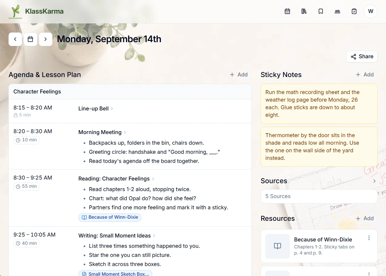Open the Thermometer sticky note
Viewport: 386px width, 276px height.
click(319, 147)
